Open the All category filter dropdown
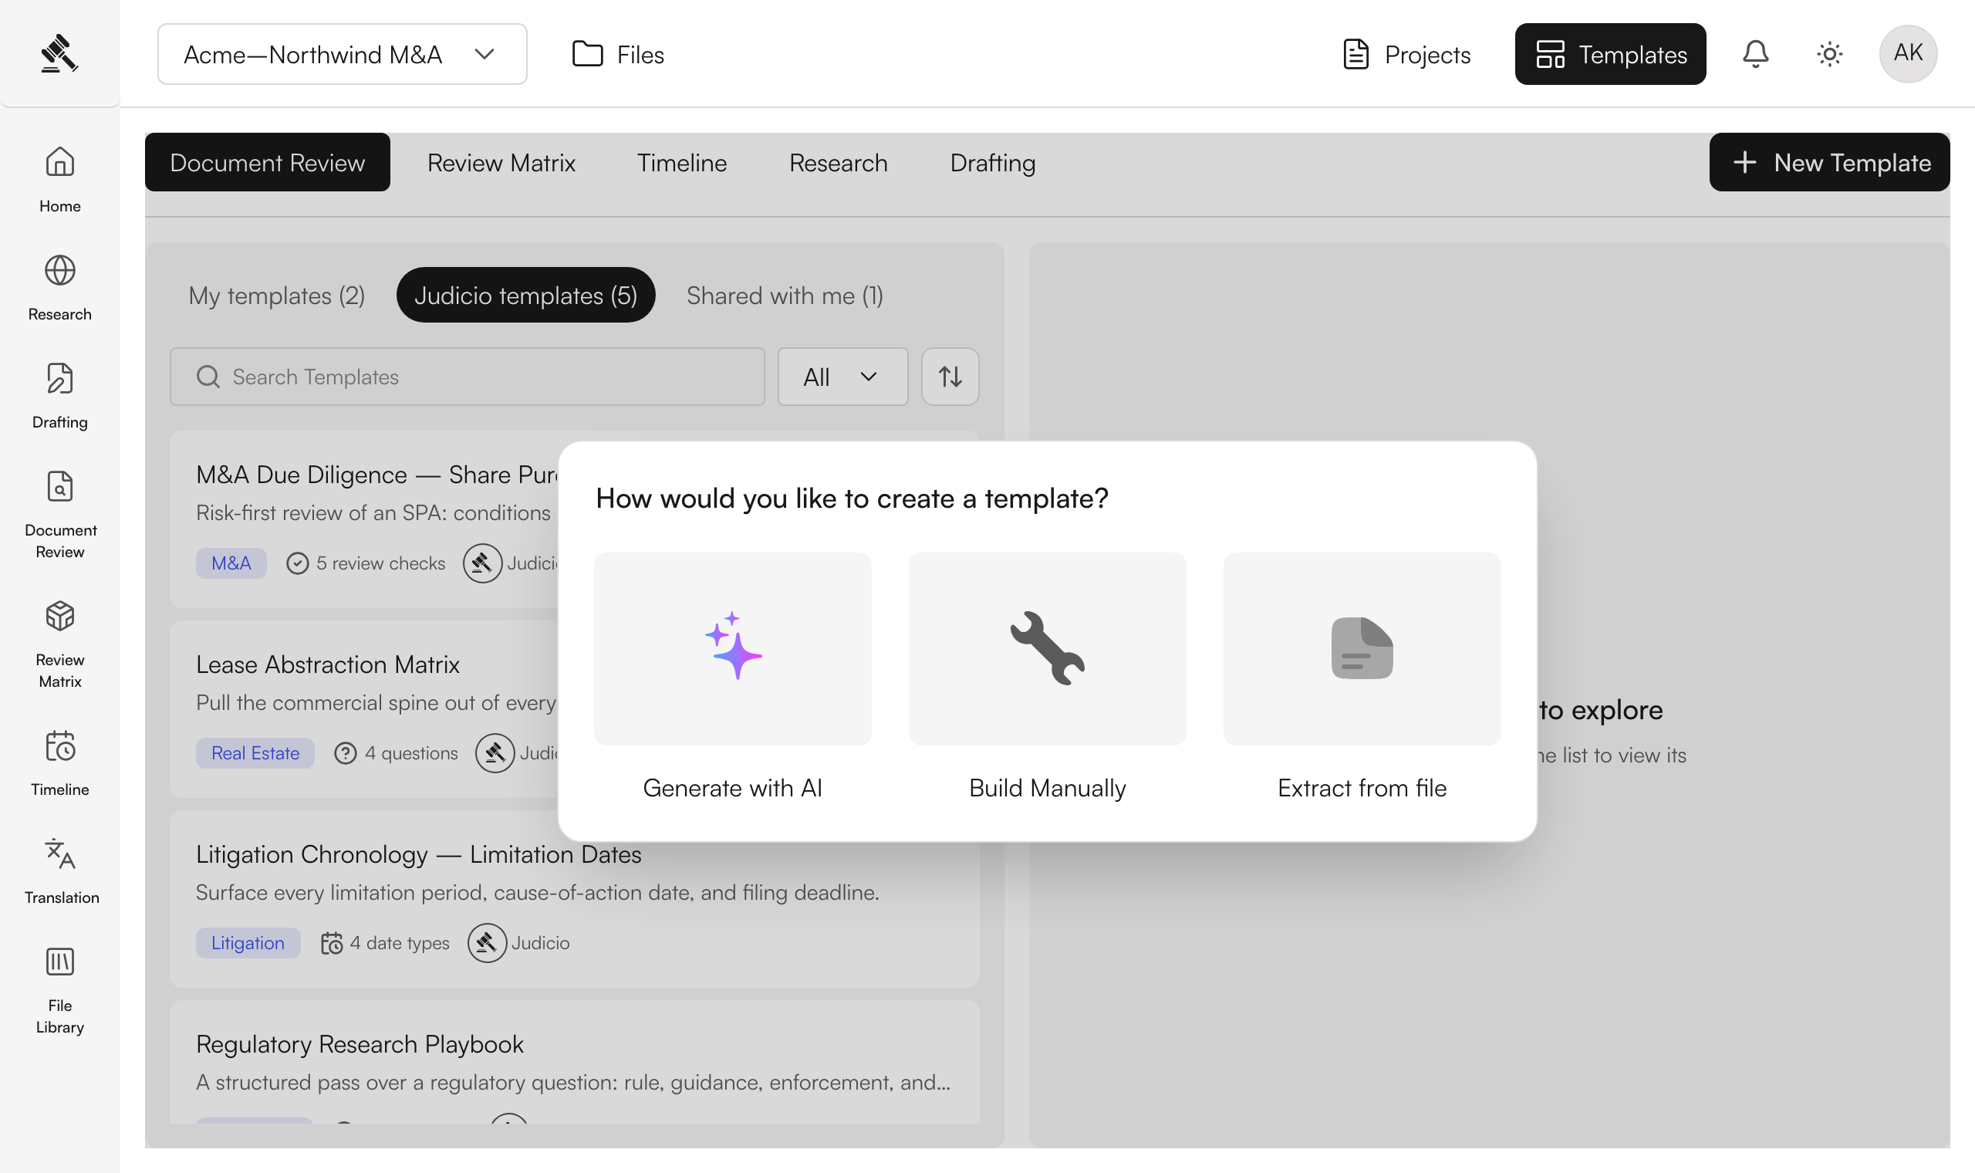 [x=842, y=377]
